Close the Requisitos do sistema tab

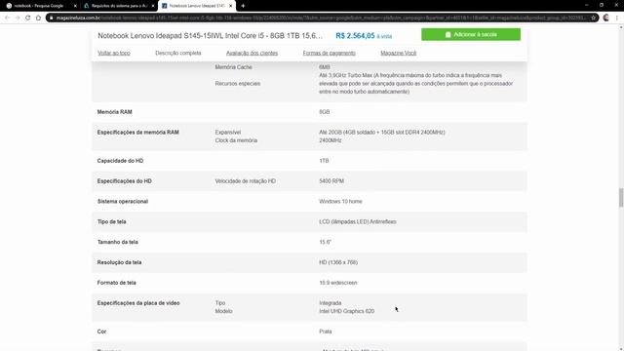point(153,6)
